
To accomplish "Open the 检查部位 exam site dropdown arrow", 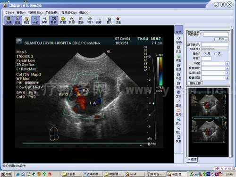I will point(227,68).
